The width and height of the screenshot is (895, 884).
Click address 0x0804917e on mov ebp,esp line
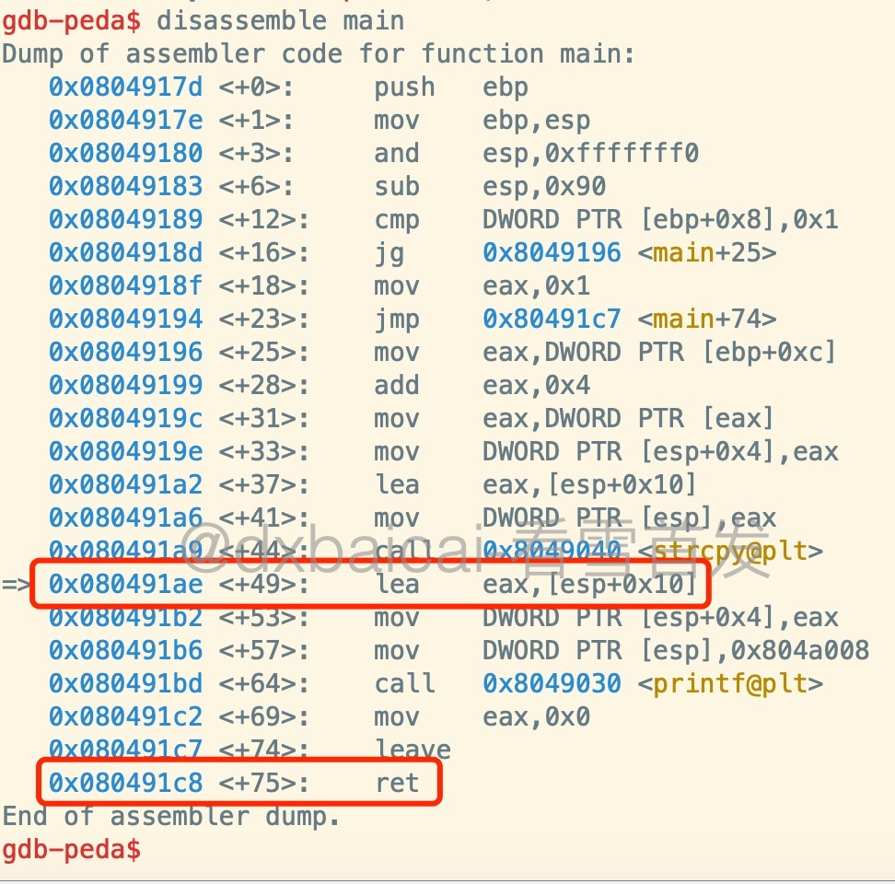[x=125, y=120]
